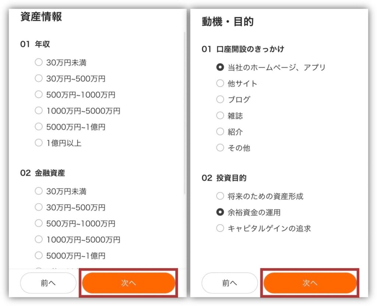Viewport: 377px width, 306px height.
Task: Select 他サイト as account opening trigger
Action: tap(220, 83)
